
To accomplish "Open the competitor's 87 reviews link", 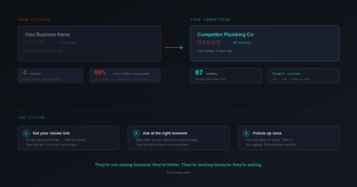I will [x=242, y=43].
